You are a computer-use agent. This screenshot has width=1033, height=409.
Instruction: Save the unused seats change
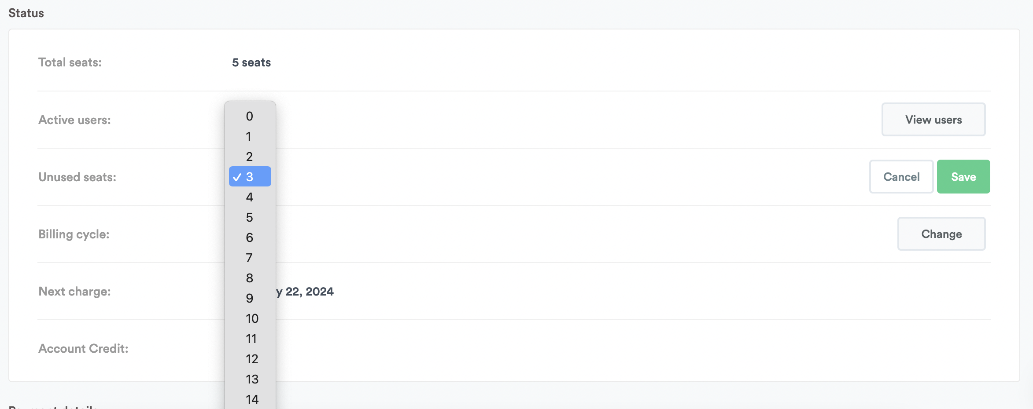point(963,177)
